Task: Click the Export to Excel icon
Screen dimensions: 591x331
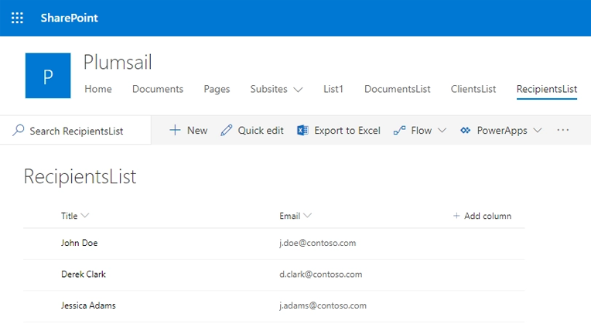Action: (x=303, y=131)
